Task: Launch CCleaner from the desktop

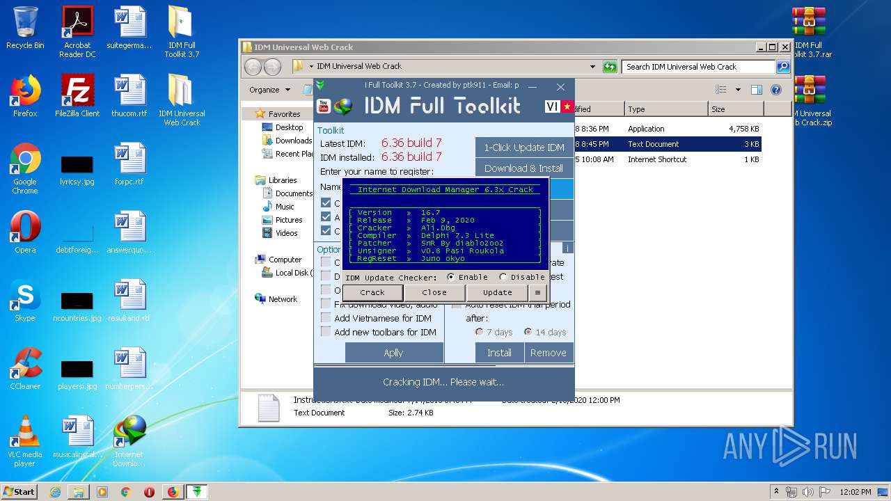Action: pyautogui.click(x=25, y=369)
